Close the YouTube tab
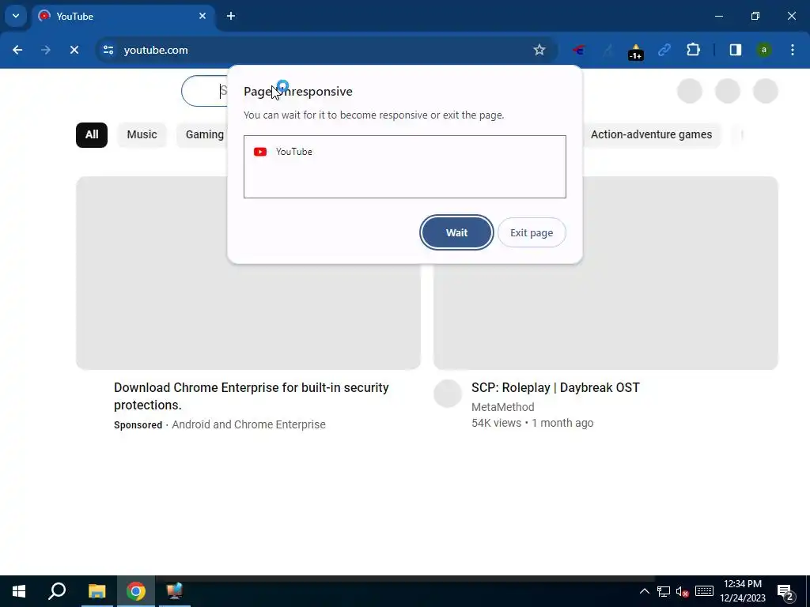Image resolution: width=810 pixels, height=607 pixels. 202,16
